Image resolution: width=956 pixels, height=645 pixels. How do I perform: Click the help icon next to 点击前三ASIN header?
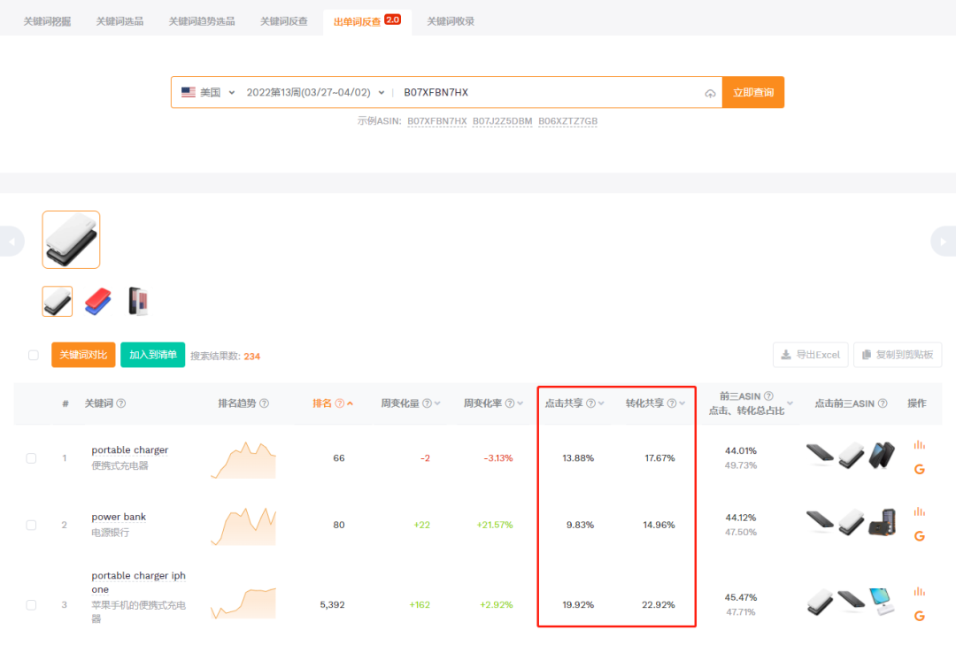pyautogui.click(x=883, y=403)
